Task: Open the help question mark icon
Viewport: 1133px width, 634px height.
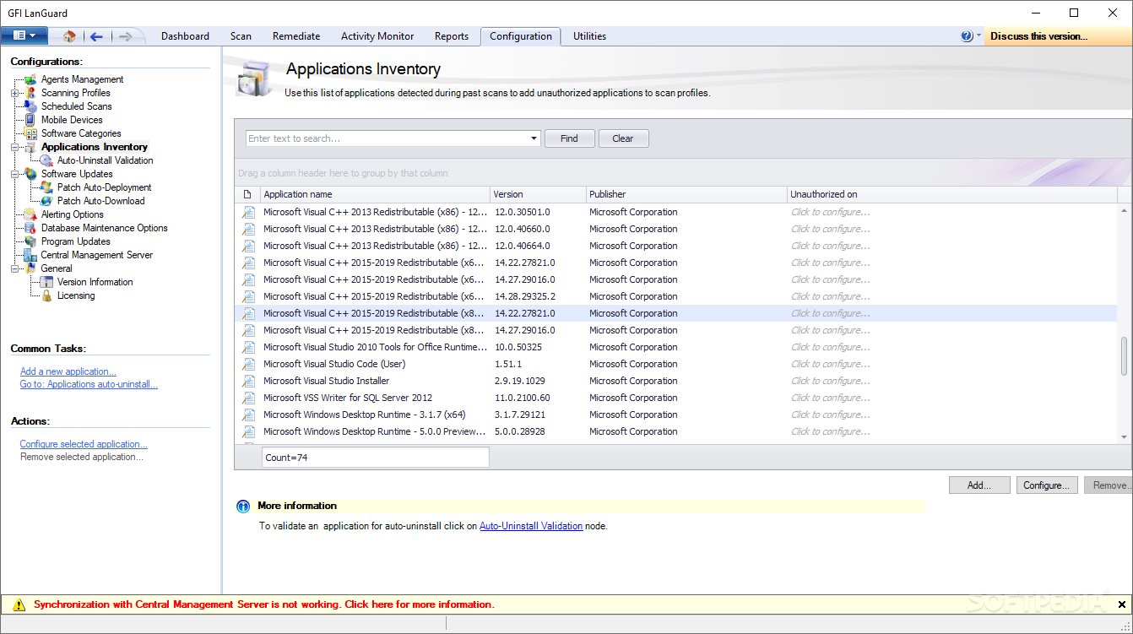Action: pyautogui.click(x=967, y=36)
